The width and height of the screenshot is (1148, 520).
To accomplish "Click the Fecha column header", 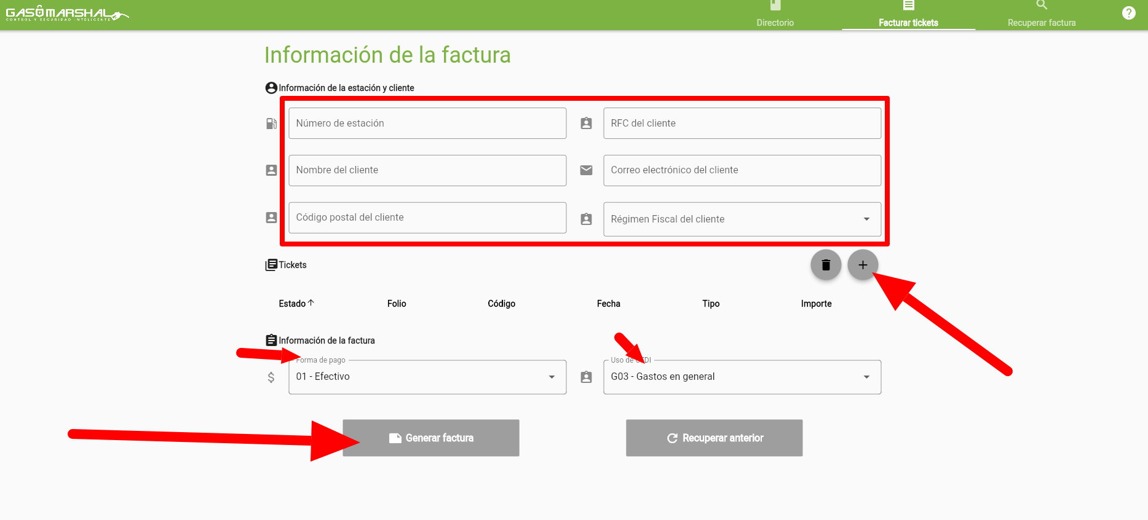I will coord(609,304).
